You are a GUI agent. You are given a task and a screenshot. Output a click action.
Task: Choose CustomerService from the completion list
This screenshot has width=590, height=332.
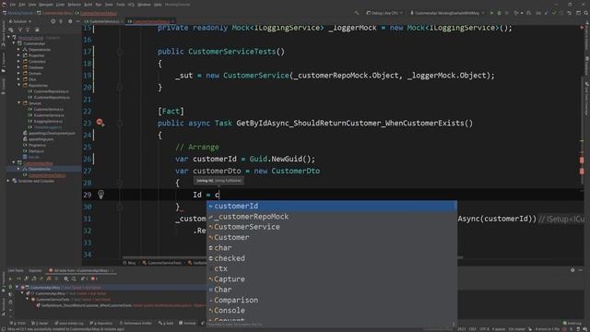pos(332,227)
